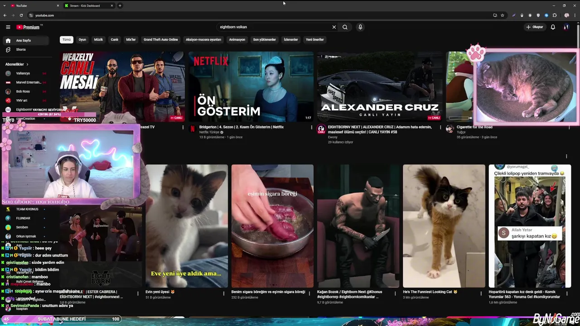Select the Aksiyon-macera oyunları chip
The image size is (580, 326).
[x=203, y=39]
